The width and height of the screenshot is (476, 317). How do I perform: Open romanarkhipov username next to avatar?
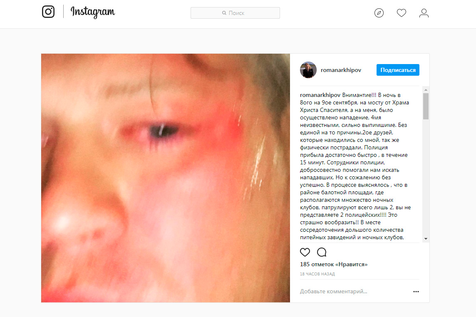pyautogui.click(x=341, y=70)
